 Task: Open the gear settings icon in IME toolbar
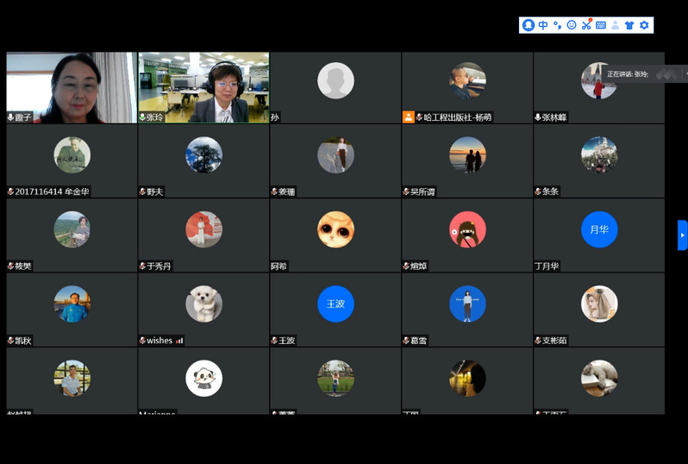click(644, 25)
